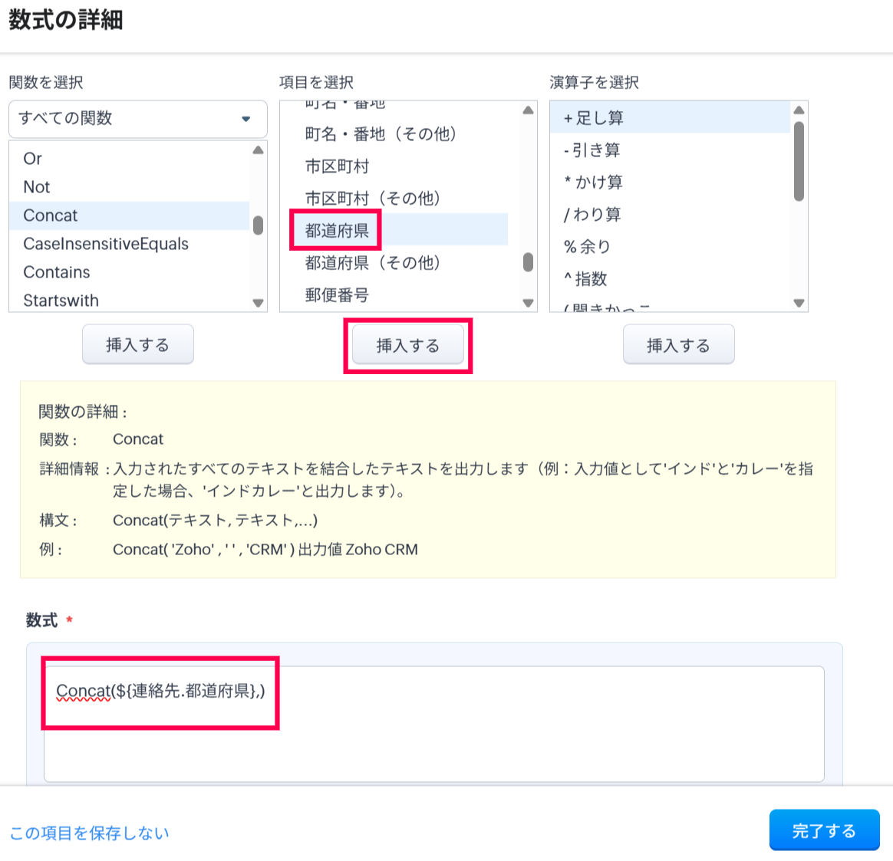Select CaseInsensitiveEquals function

(x=106, y=244)
